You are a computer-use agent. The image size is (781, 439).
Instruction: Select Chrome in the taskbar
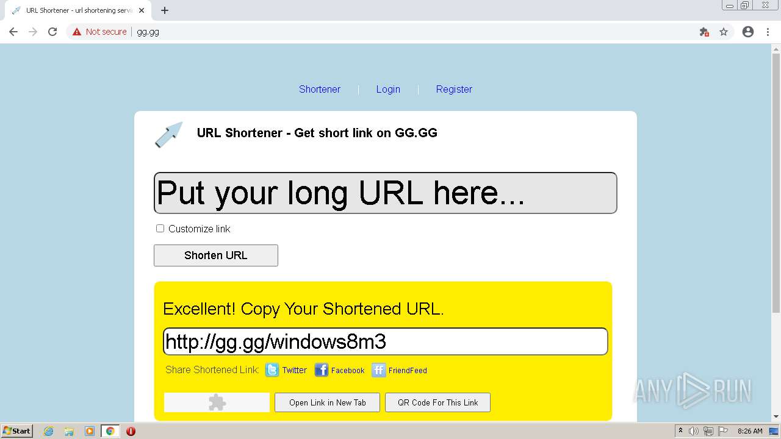point(110,431)
